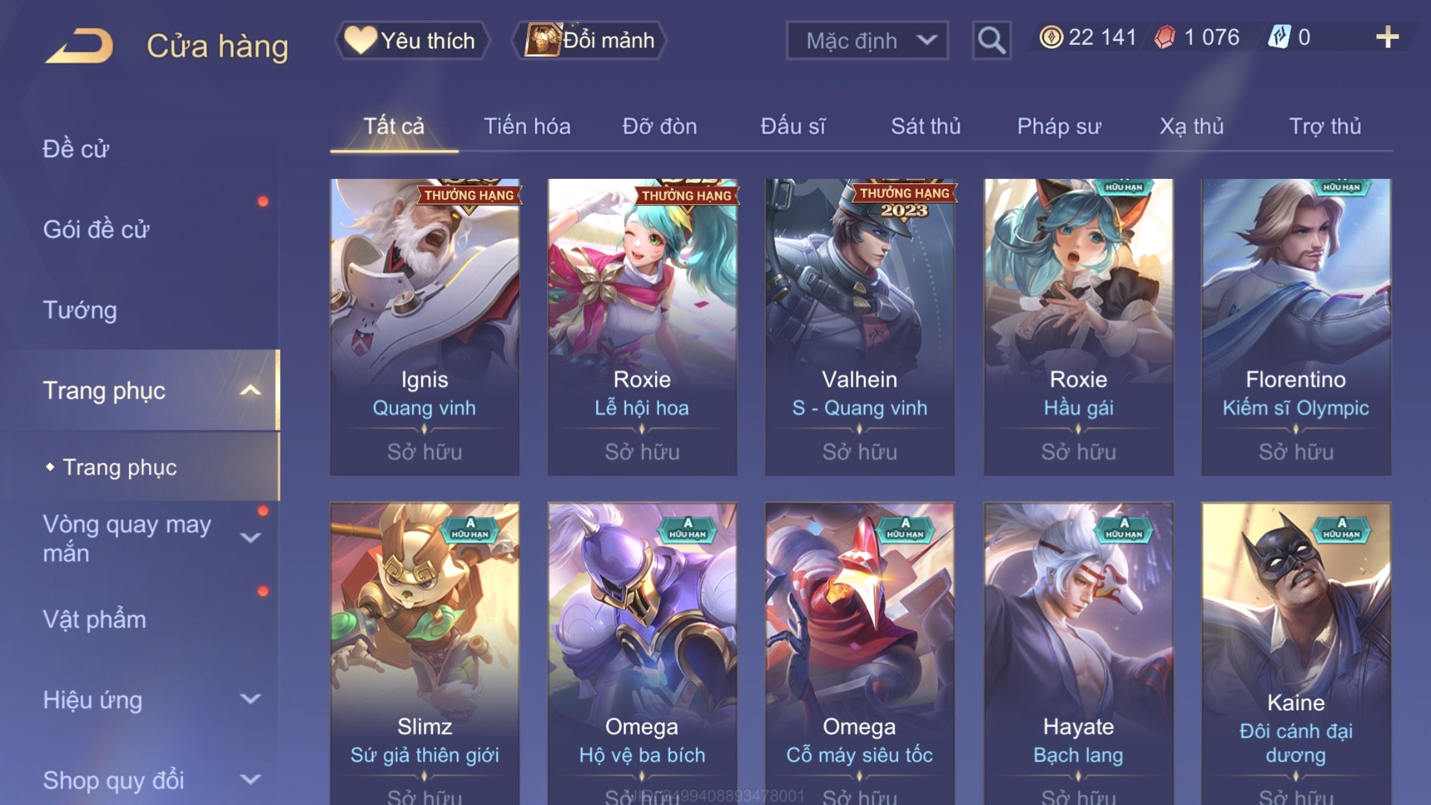This screenshot has height=805, width=1431.
Task: Open the Mặc định sort dropdown
Action: click(867, 40)
